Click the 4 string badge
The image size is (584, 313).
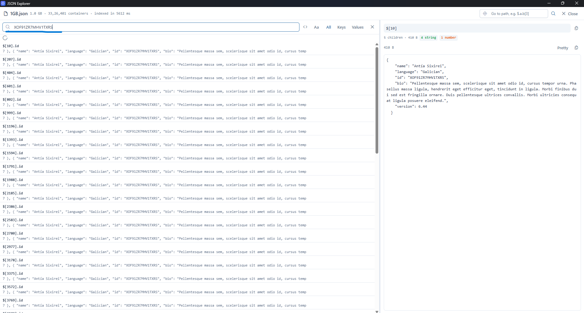[x=428, y=38]
